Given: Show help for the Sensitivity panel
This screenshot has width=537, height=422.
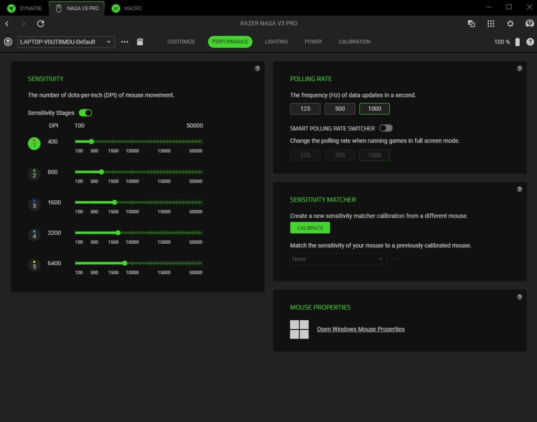Looking at the screenshot, I should pos(257,69).
